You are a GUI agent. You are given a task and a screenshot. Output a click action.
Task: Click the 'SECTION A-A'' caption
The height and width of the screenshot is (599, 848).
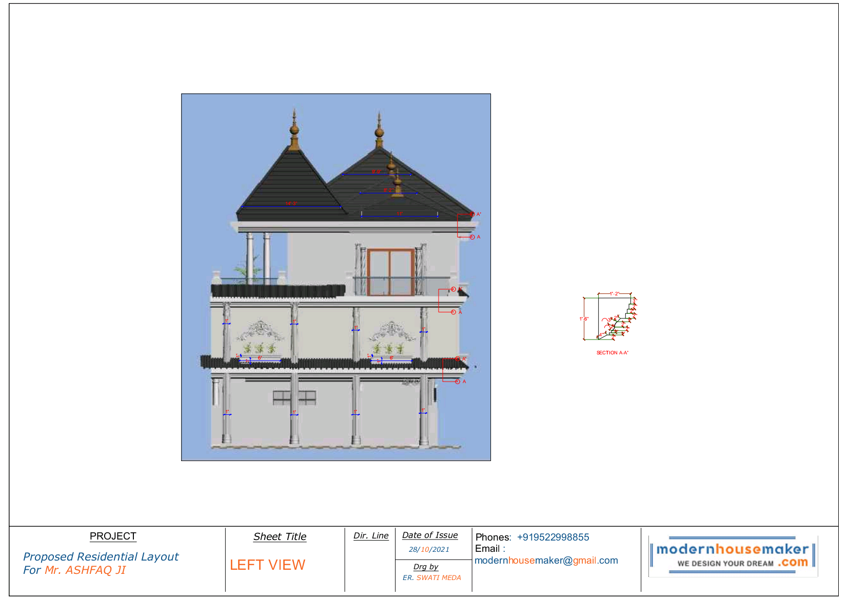(x=612, y=353)
